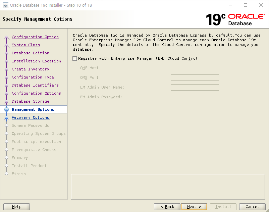The height and width of the screenshot is (212, 269).
Task: Minimize the Oracle installer window
Action: [x=230, y=5]
